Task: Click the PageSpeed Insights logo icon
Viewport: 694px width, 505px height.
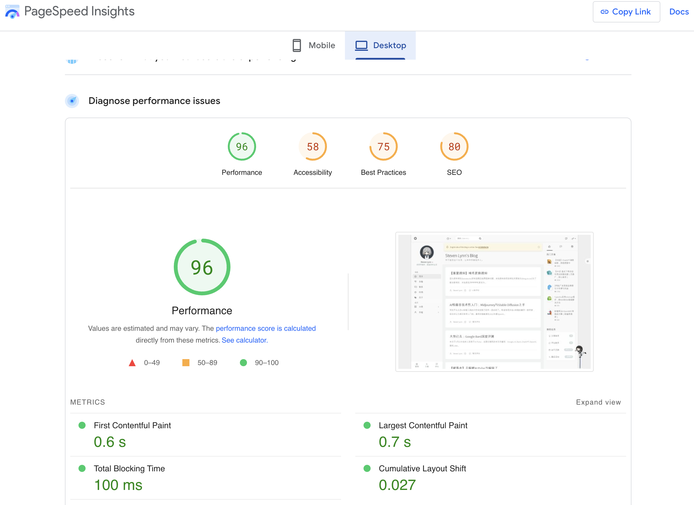Action: tap(12, 12)
